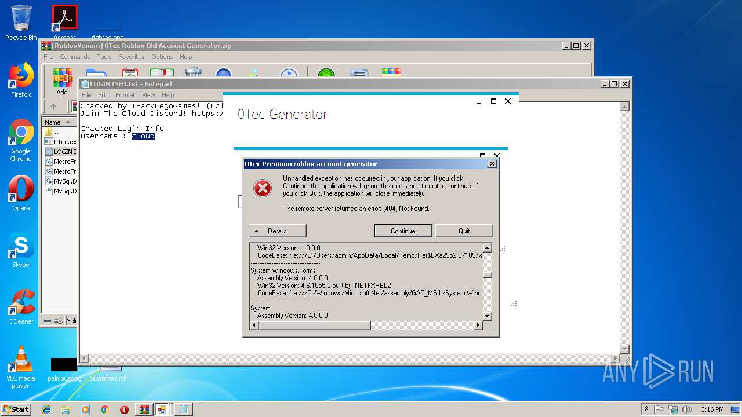
Task: Close the 0Tec Premium error dialog
Action: coord(492,164)
